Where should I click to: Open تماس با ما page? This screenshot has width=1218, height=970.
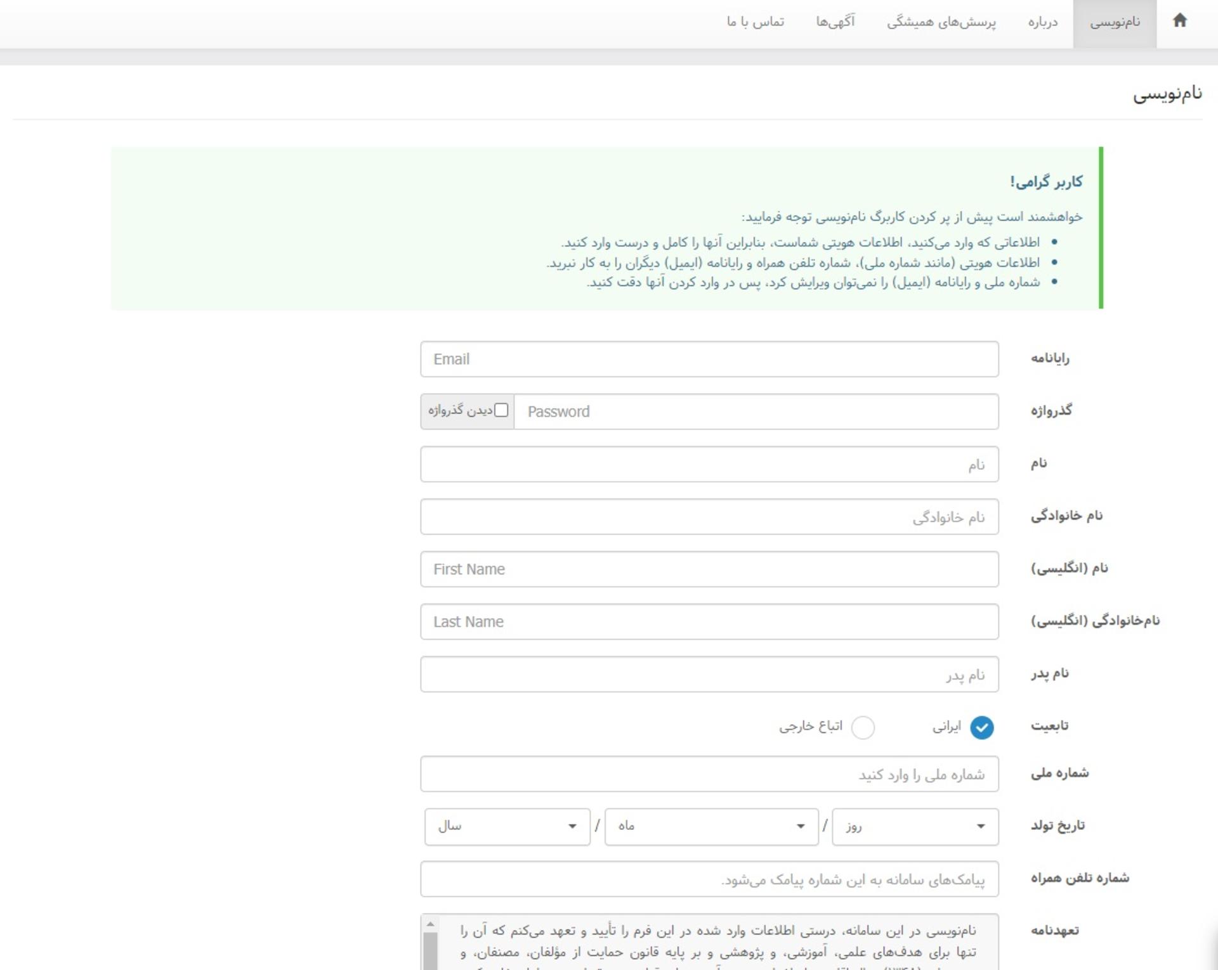click(x=755, y=23)
